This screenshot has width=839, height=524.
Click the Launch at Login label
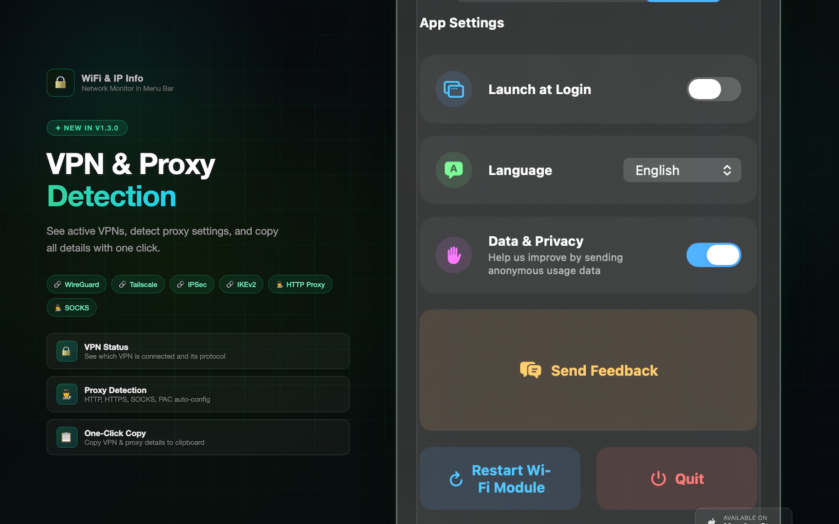pos(540,89)
